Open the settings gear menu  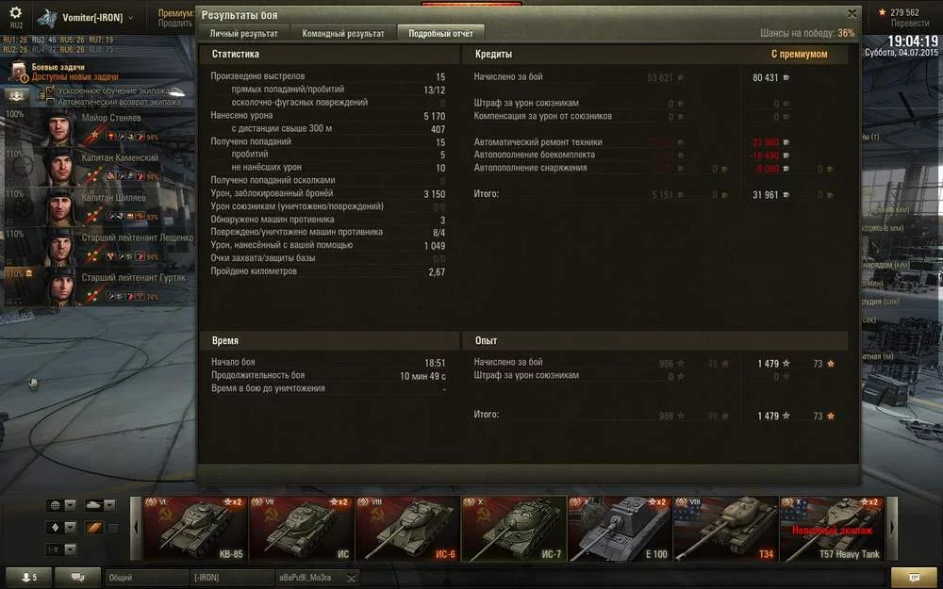coord(16,12)
